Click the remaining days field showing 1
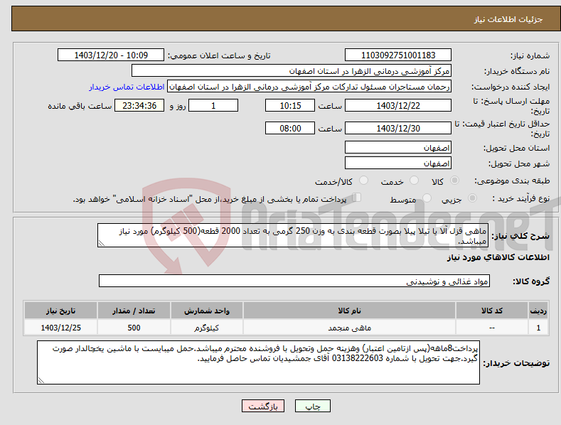 tap(213, 105)
